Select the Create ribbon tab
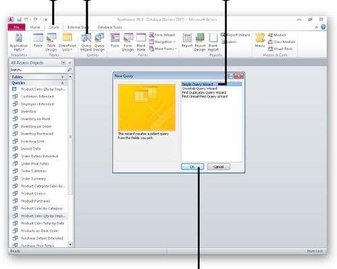337x269 pixels. pos(54,27)
